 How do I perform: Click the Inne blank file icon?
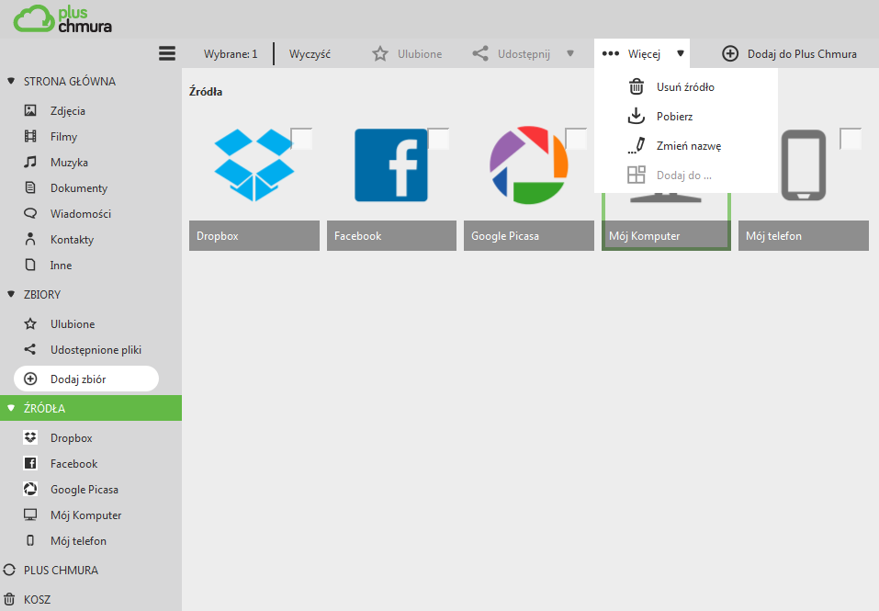point(30,265)
